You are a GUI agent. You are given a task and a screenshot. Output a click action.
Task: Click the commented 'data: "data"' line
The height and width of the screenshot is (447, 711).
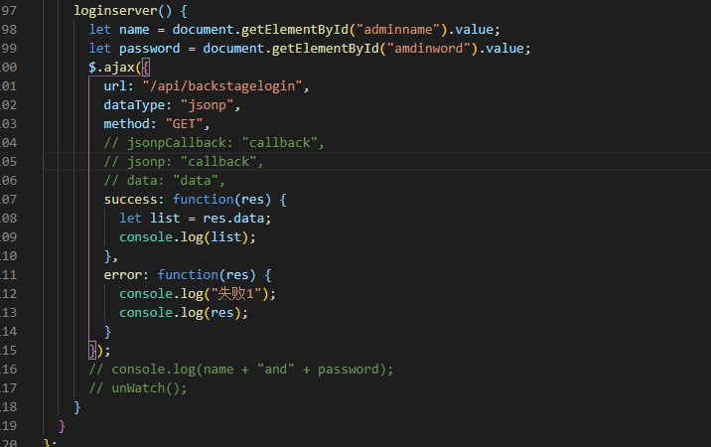click(x=165, y=181)
